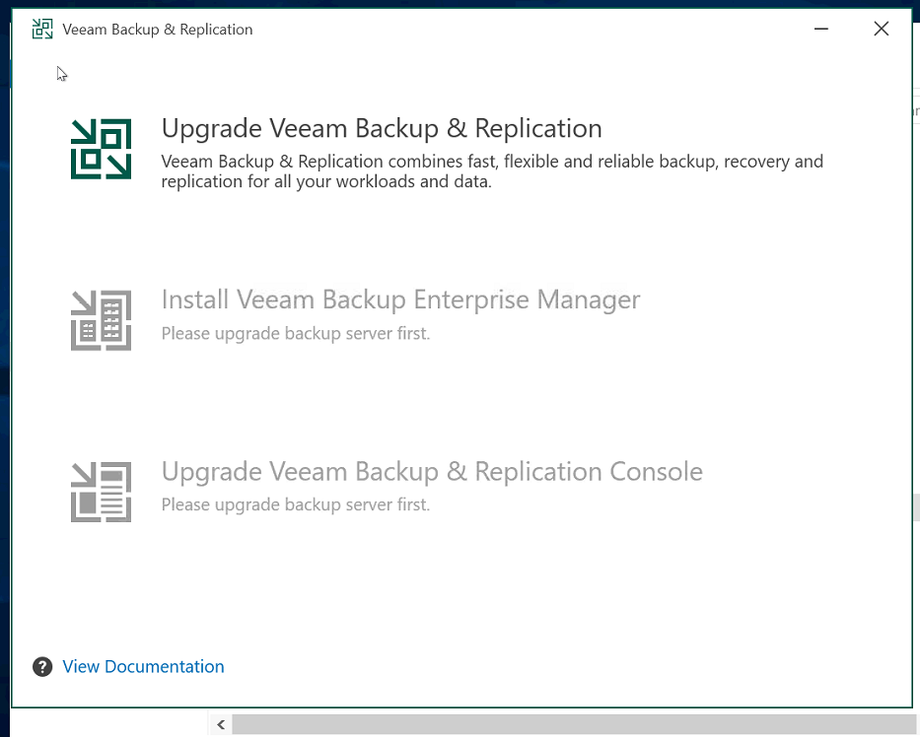Screen dimensions: 920x737
Task: Click 'Please upgrade backup server first' under Enterprise Manager
Action: pos(296,333)
